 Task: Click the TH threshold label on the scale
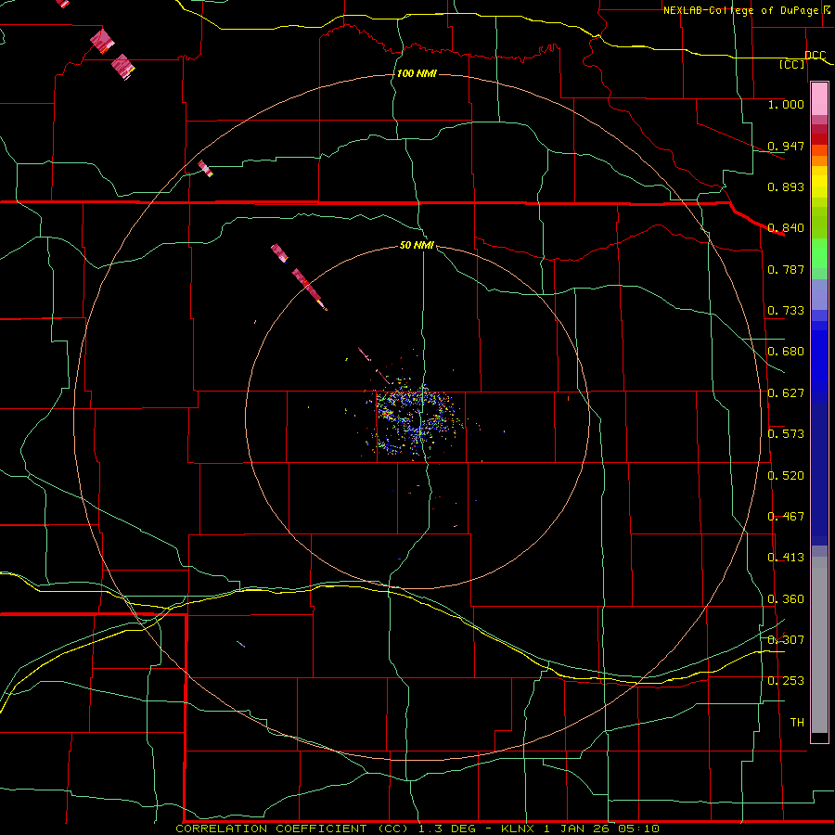(x=797, y=723)
